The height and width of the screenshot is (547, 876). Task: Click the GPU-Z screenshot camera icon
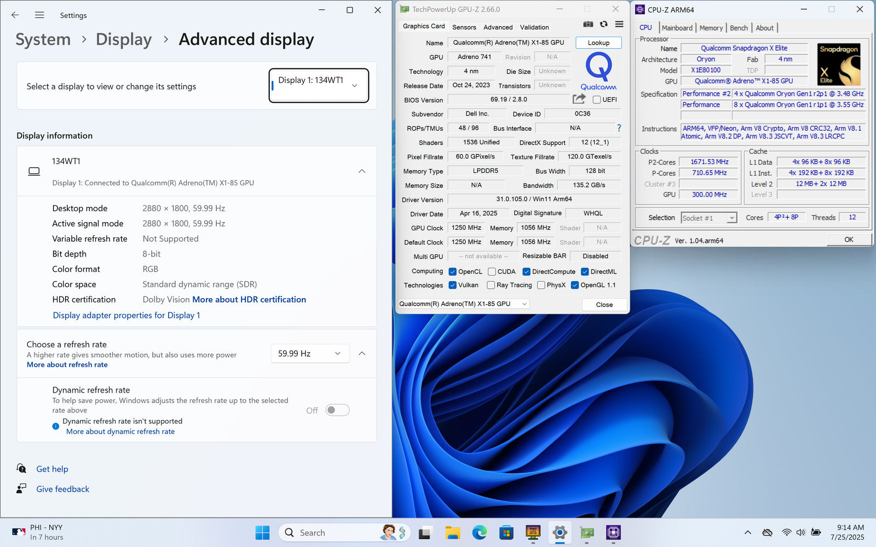pos(588,24)
